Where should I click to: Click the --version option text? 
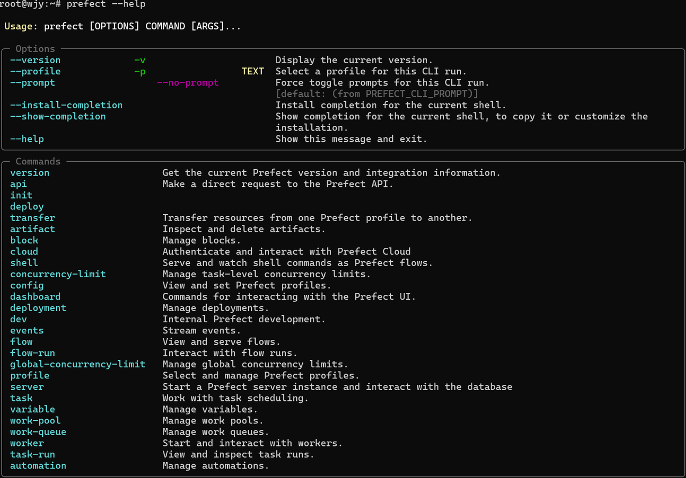[x=35, y=60]
